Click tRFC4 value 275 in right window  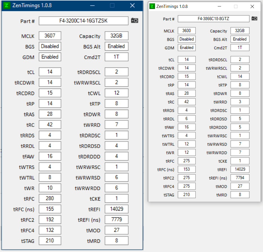(x=186, y=186)
